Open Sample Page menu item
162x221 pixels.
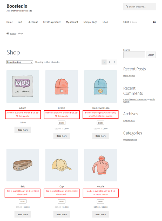click(x=90, y=22)
